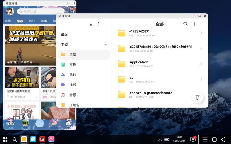Select the 全部 folder category in sidebar
Viewport: 231px width, 144px height.
tap(84, 55)
